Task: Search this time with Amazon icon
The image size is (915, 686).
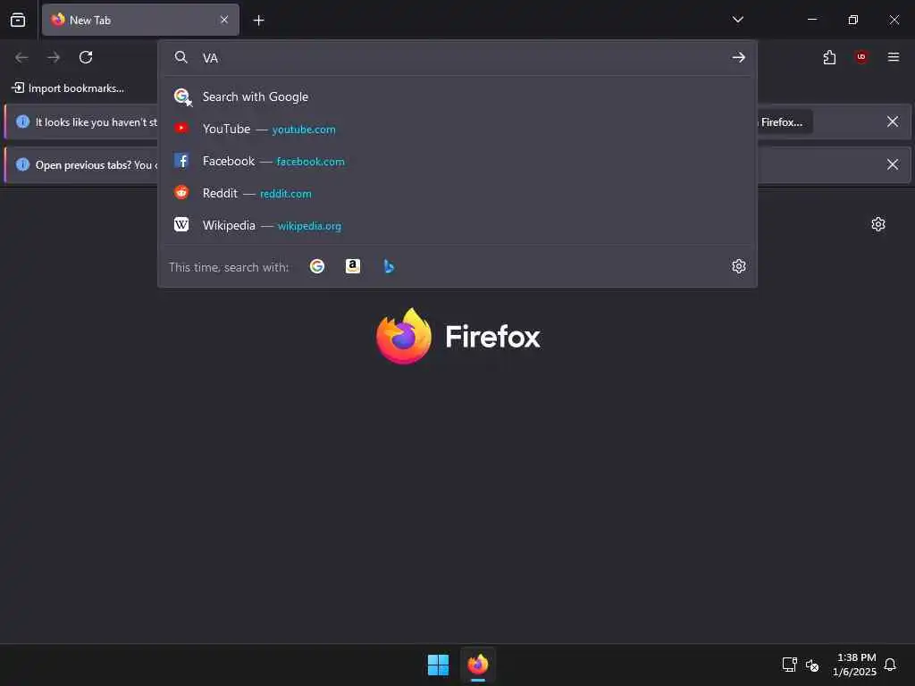Action: [x=352, y=266]
